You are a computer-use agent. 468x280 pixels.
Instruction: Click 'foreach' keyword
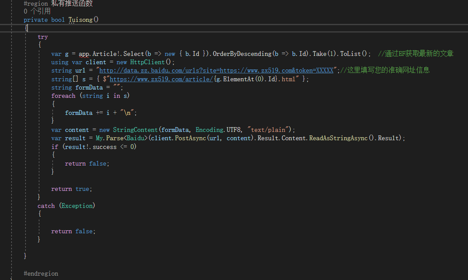point(63,96)
